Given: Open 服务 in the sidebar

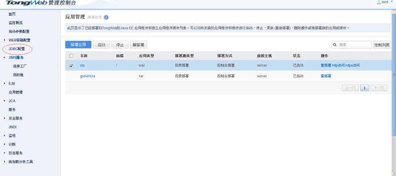Looking at the screenshot, I should pos(12,110).
